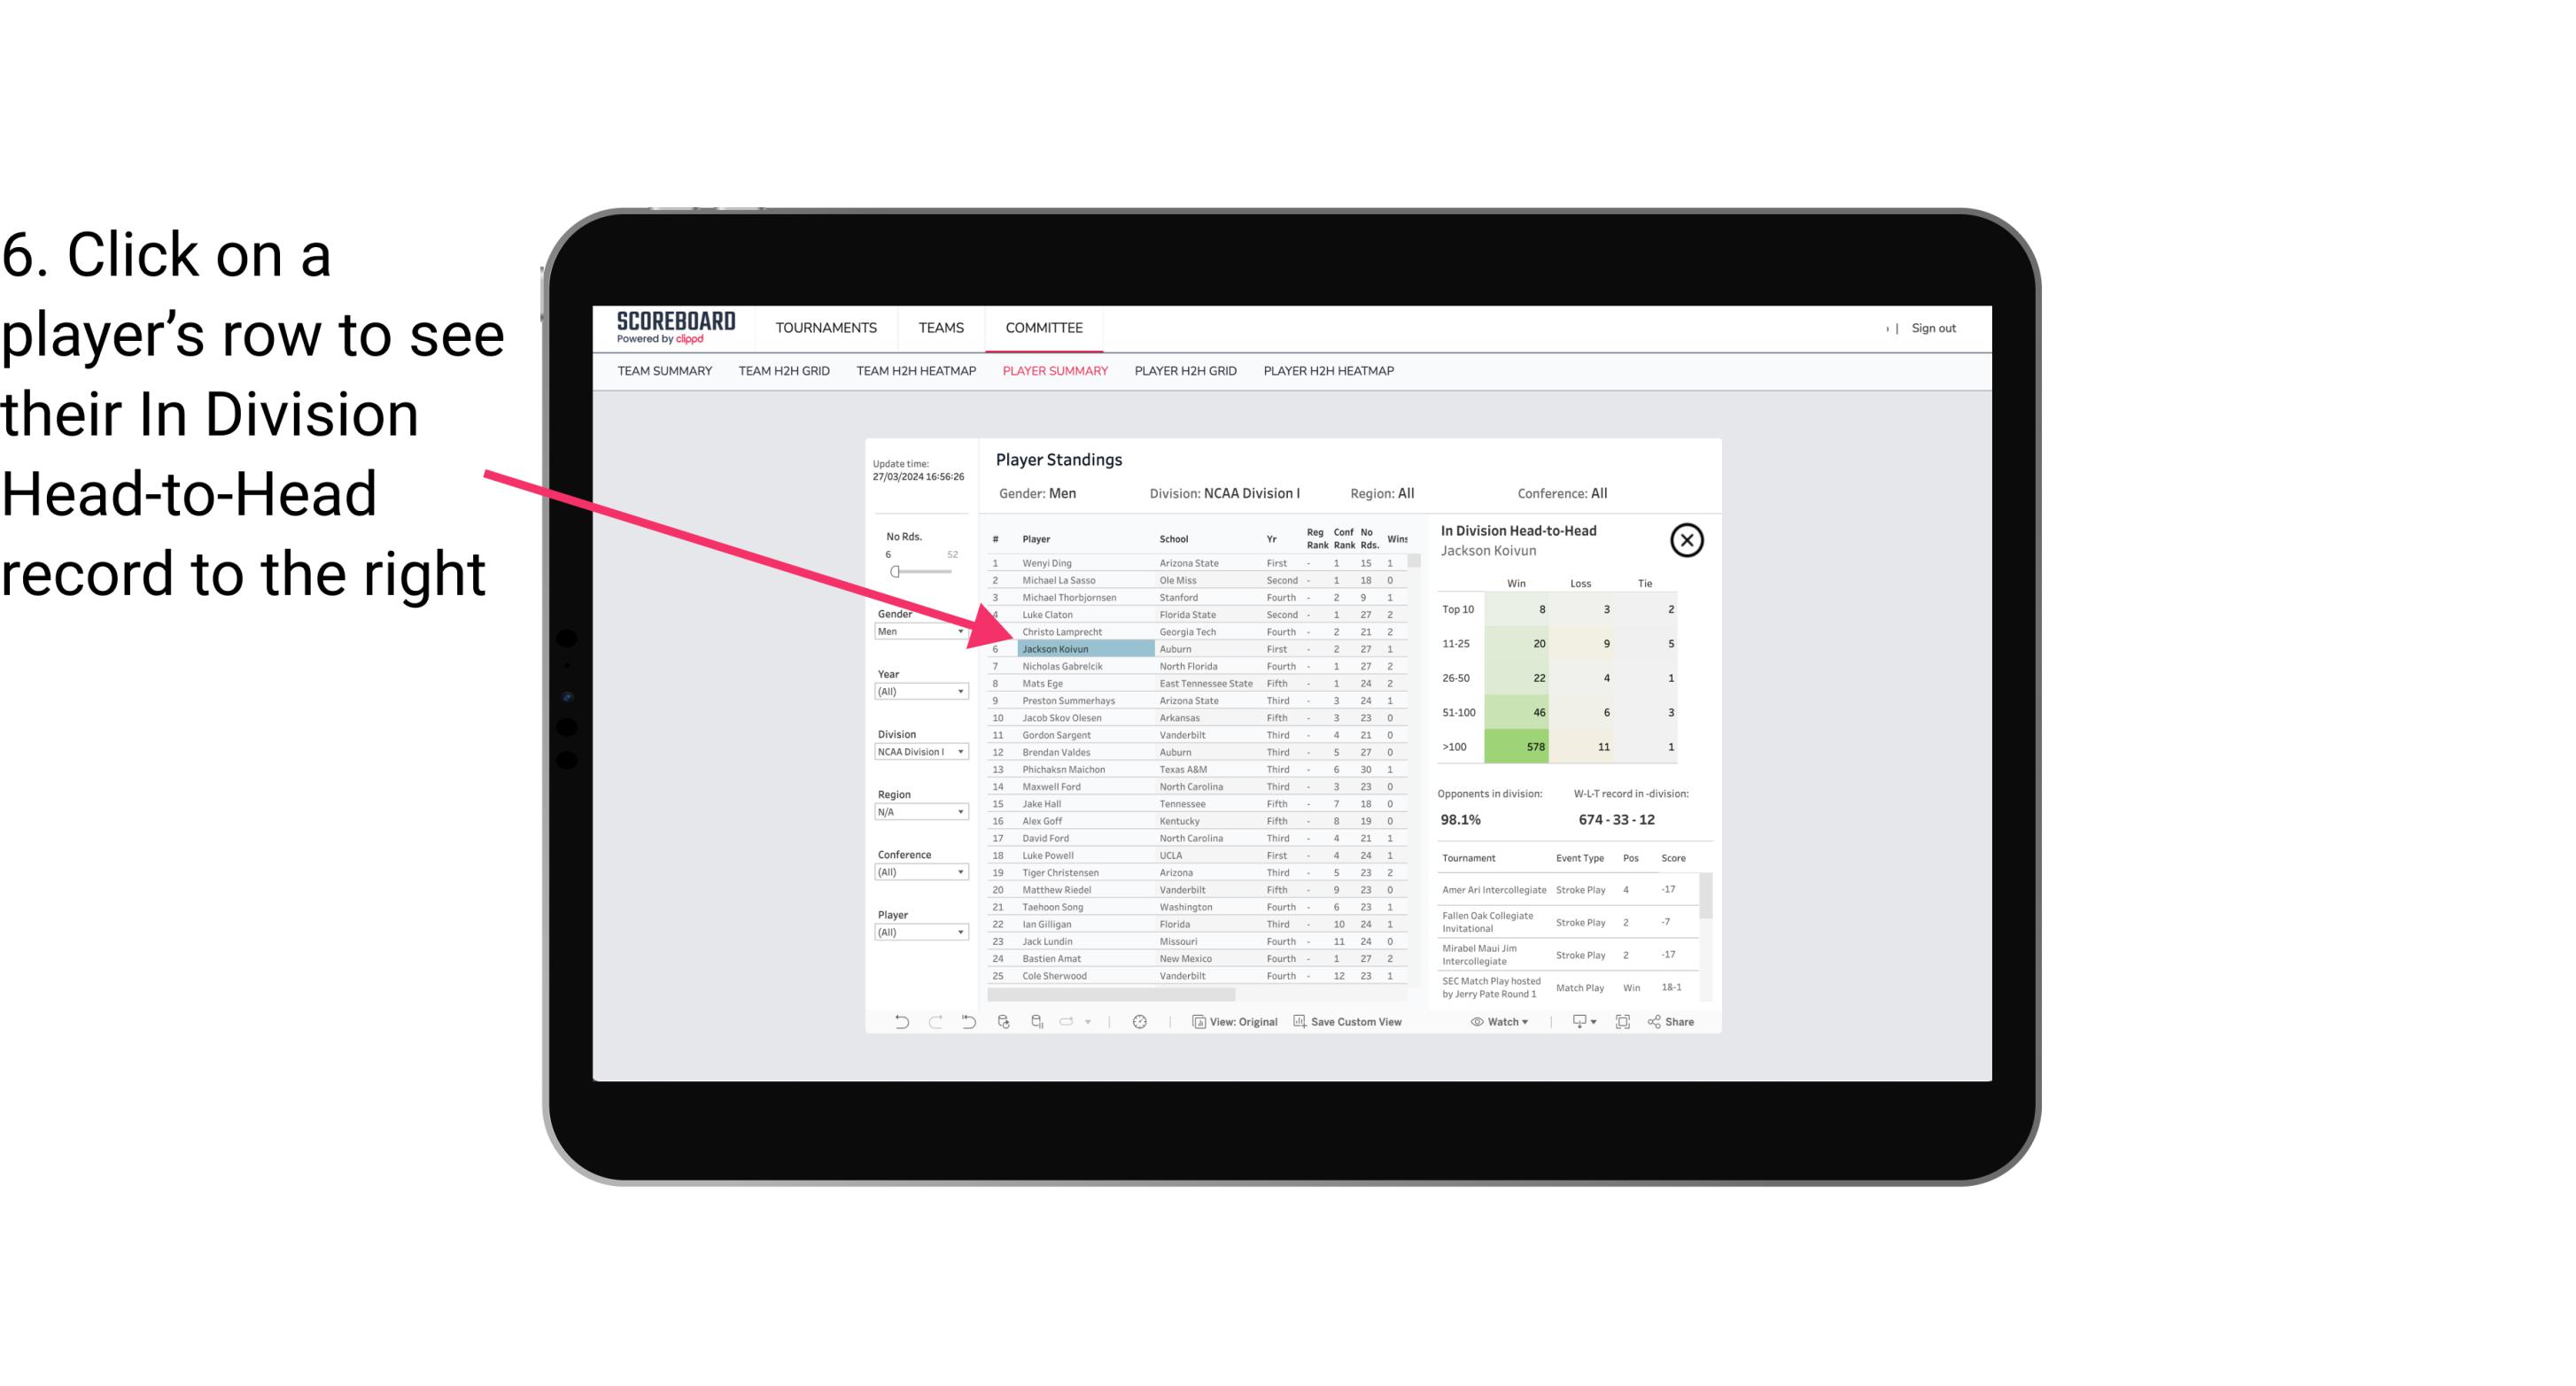Click Save Custom View button

1348,1022
